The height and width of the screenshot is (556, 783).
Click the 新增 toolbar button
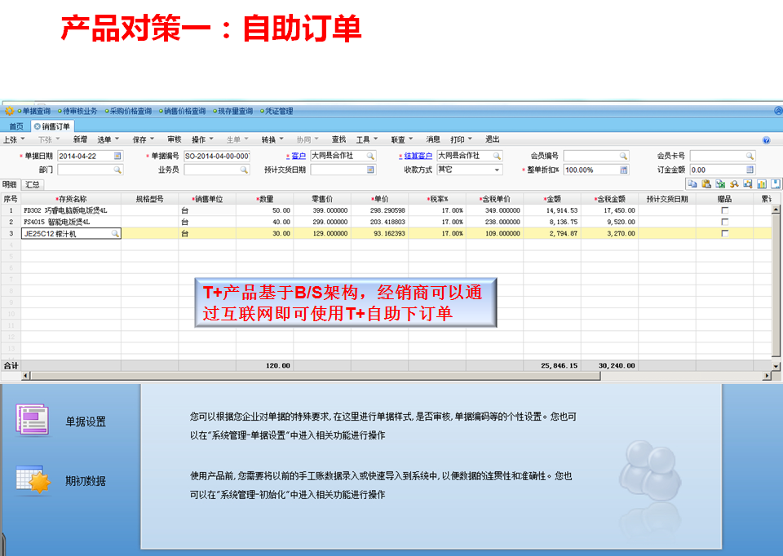coord(81,139)
